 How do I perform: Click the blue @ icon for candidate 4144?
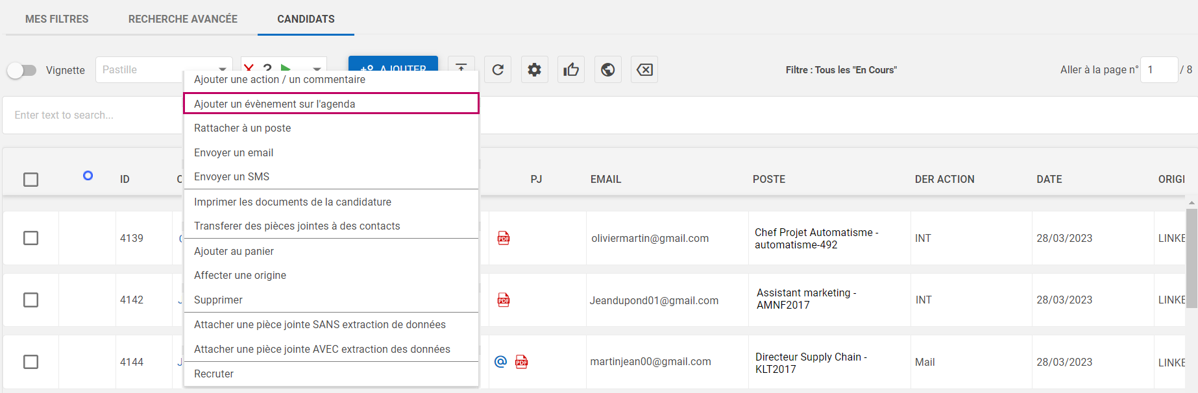coord(500,362)
